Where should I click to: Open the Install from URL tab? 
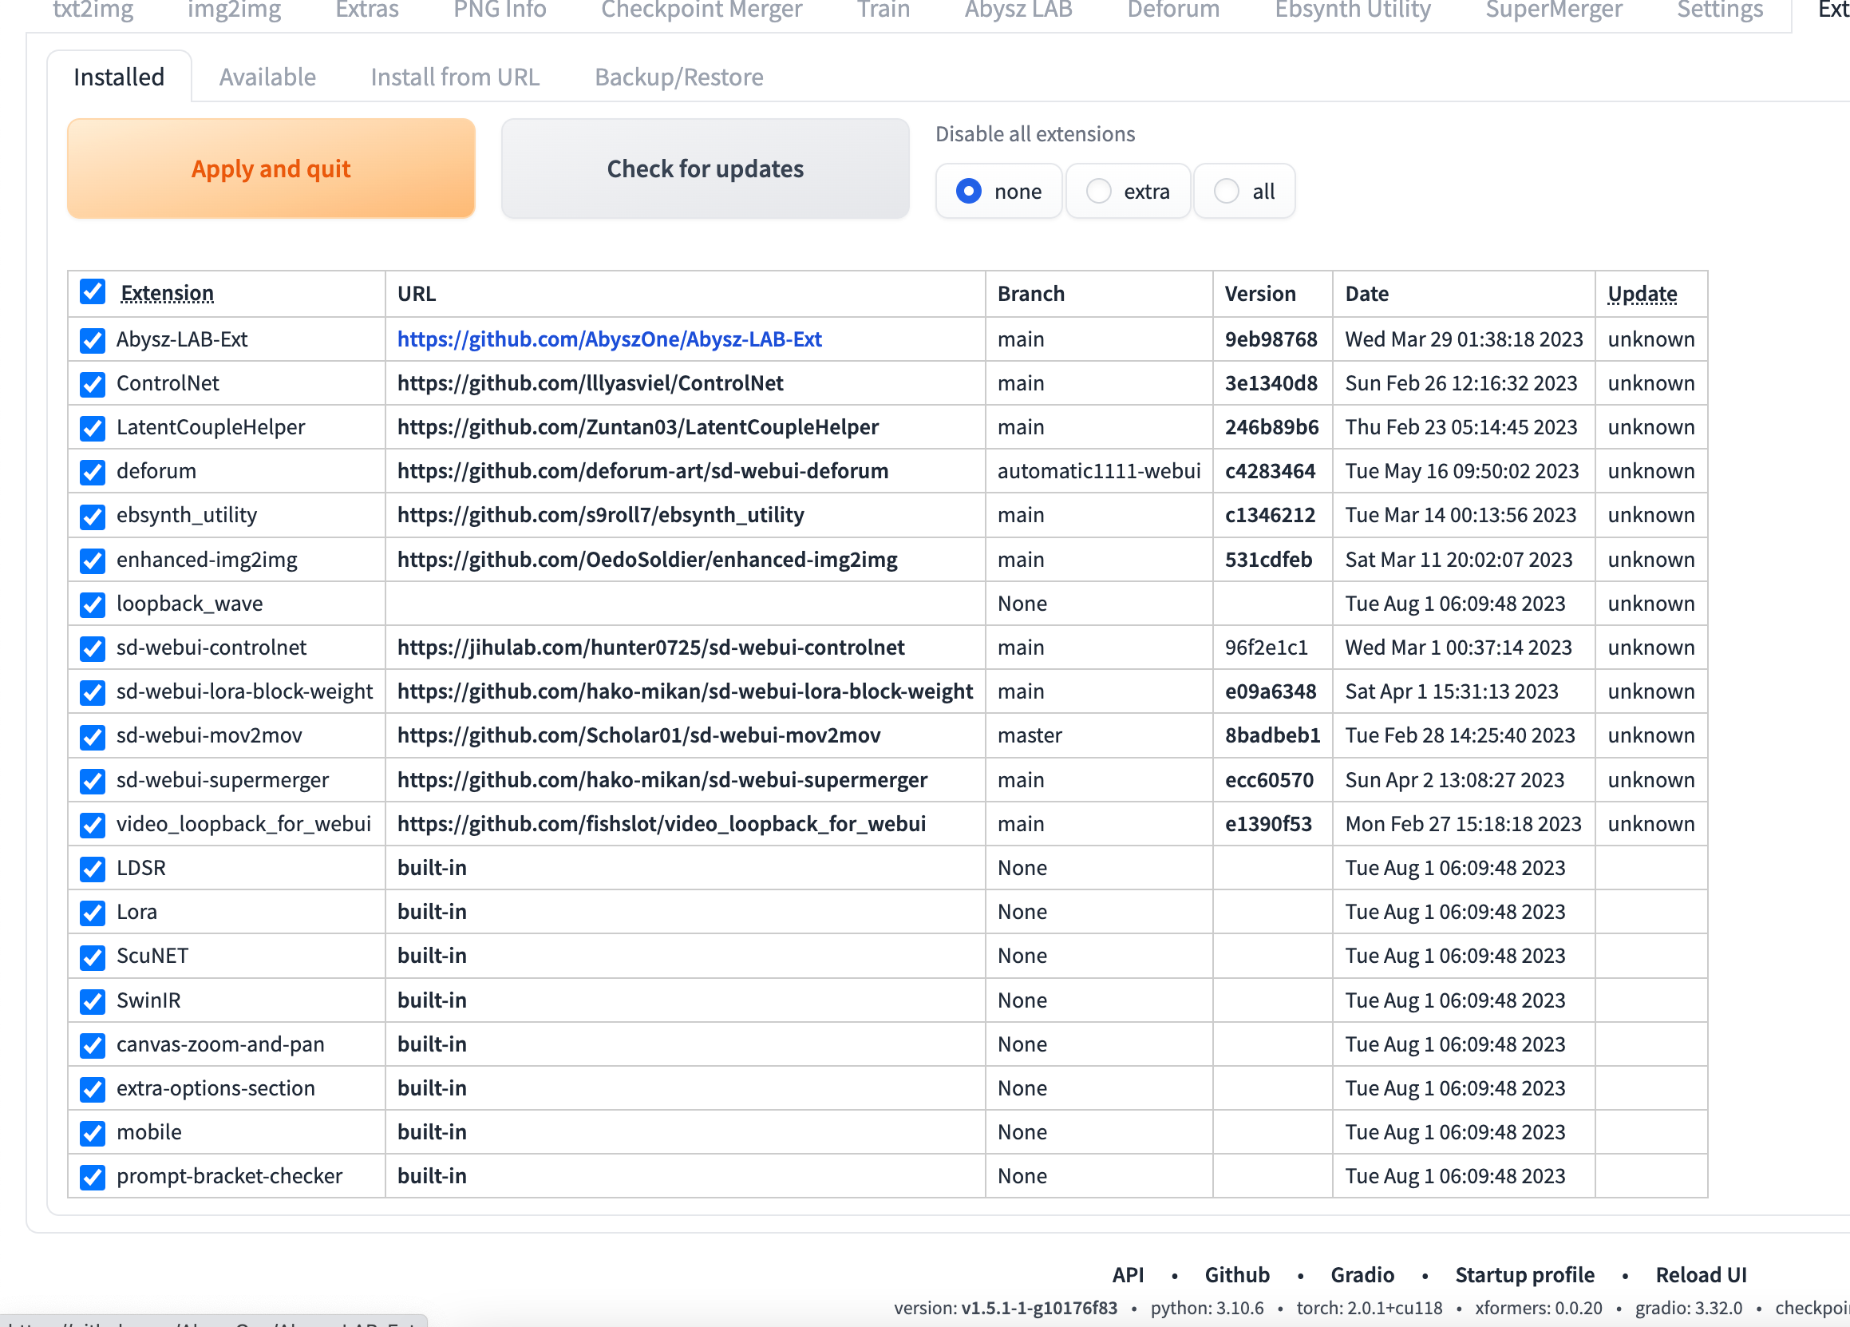pyautogui.click(x=454, y=76)
